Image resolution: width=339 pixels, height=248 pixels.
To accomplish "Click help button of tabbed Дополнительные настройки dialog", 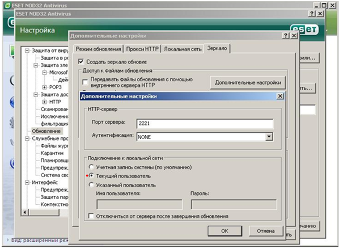I will 286,36.
